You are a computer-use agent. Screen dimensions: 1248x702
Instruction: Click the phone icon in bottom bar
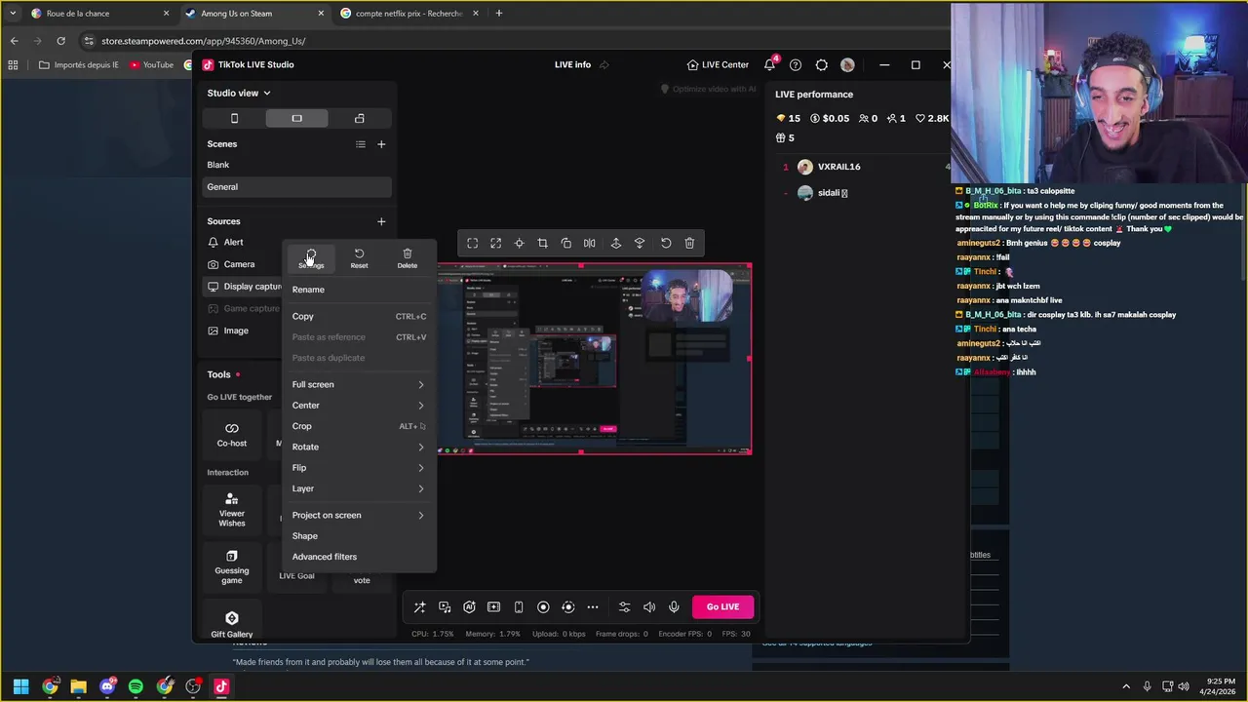pos(519,607)
